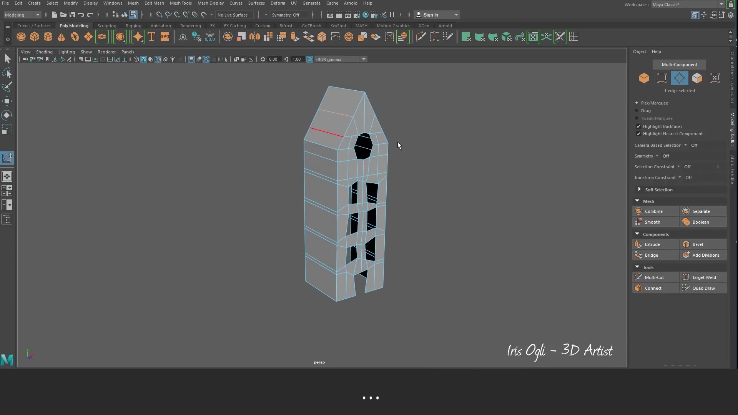Switch to the Sculpting shelf tab

107,26
